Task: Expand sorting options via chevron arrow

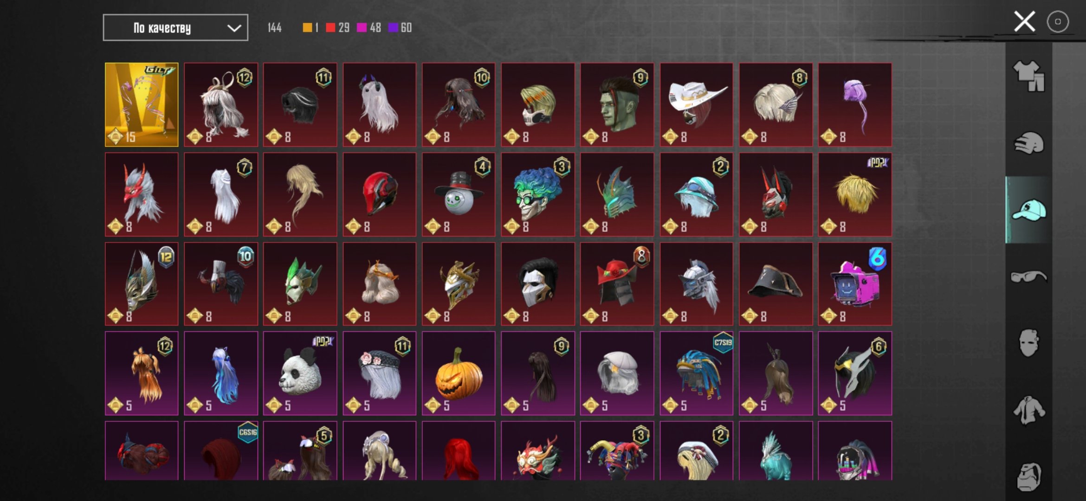Action: coord(234,28)
